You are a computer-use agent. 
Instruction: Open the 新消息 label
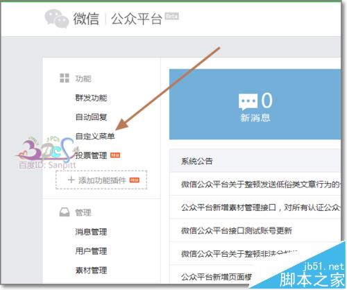[x=255, y=118]
